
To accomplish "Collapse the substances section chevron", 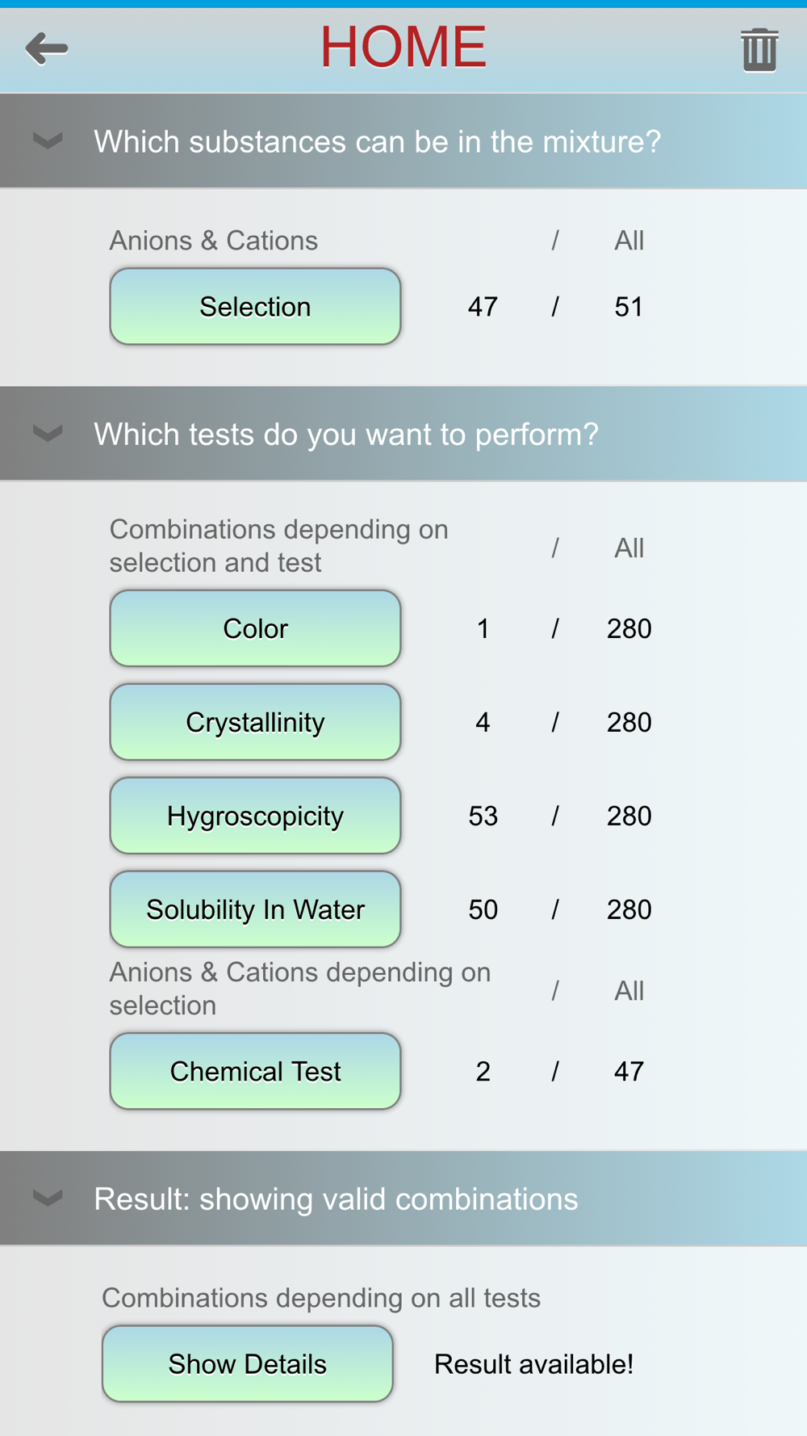I will pyautogui.click(x=48, y=141).
